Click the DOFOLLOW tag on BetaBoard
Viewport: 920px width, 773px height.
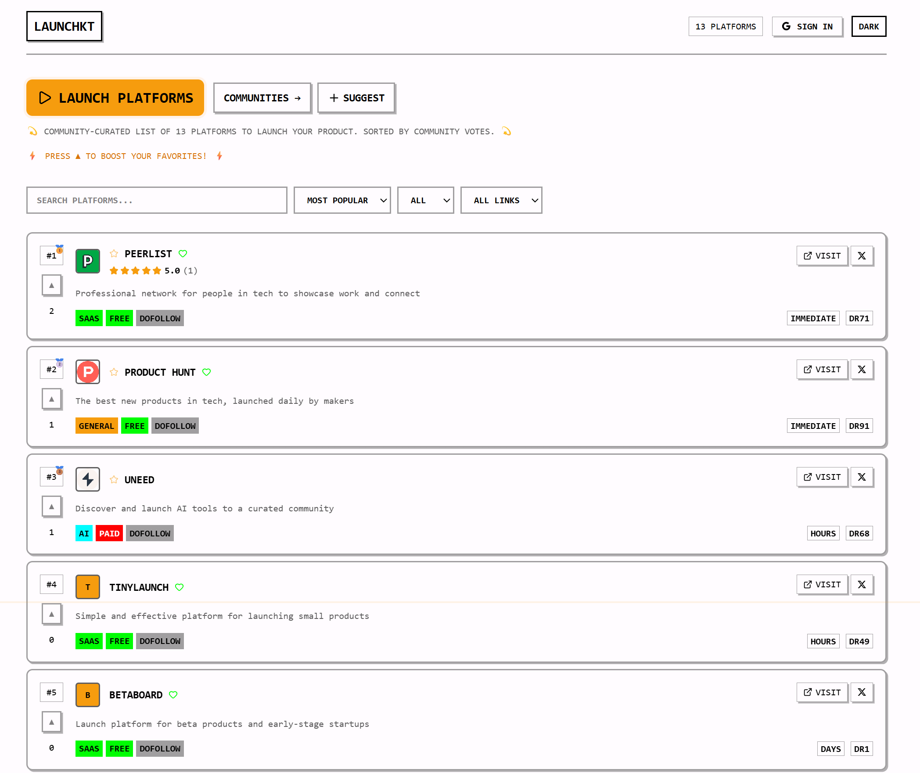click(x=160, y=748)
